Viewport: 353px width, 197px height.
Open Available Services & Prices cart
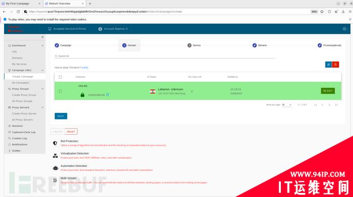click(x=67, y=29)
